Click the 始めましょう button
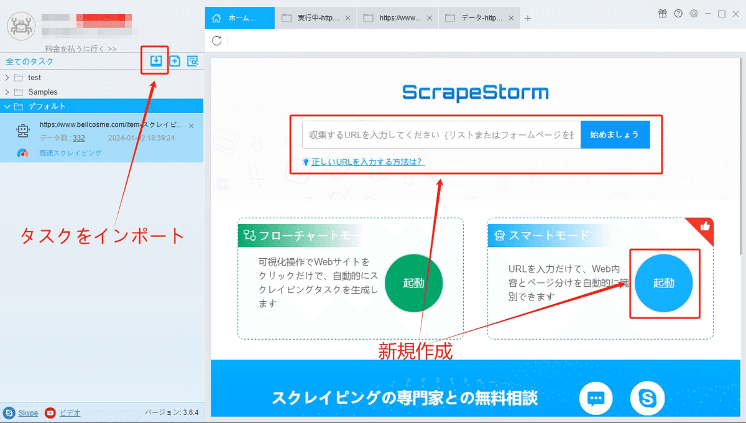Image resolution: width=746 pixels, height=423 pixels. click(x=615, y=134)
